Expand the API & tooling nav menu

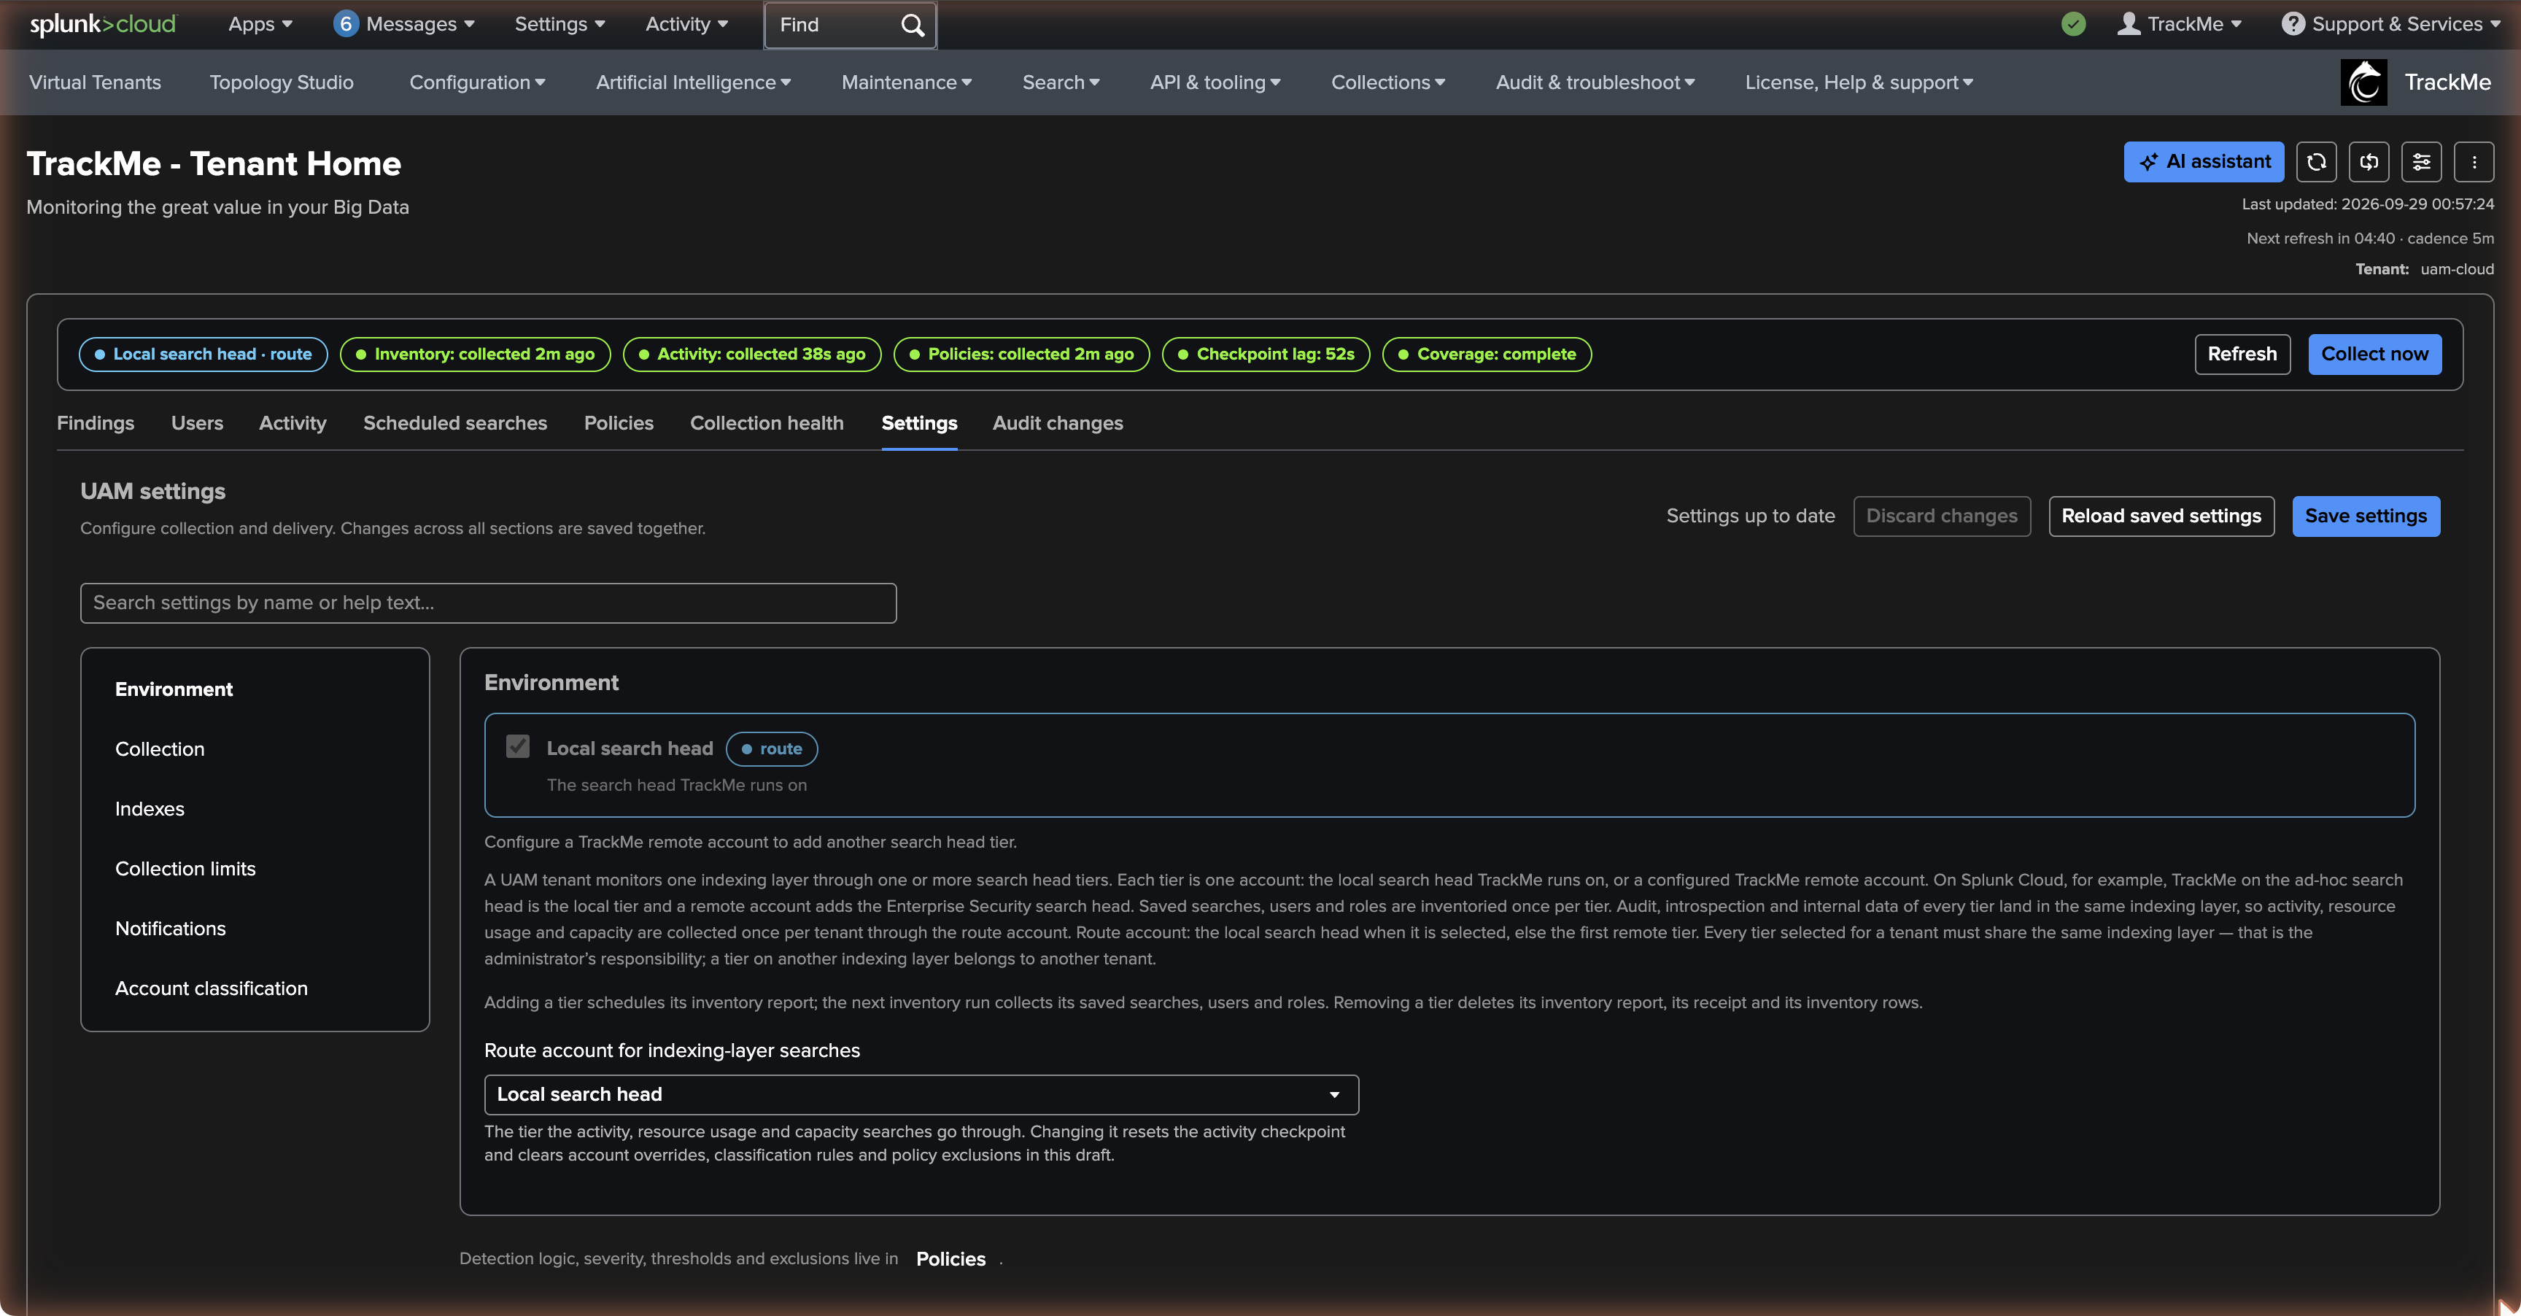click(x=1215, y=82)
